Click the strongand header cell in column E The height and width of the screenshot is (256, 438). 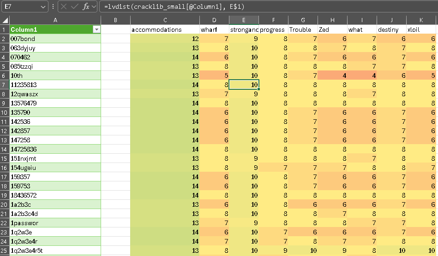[x=244, y=29]
